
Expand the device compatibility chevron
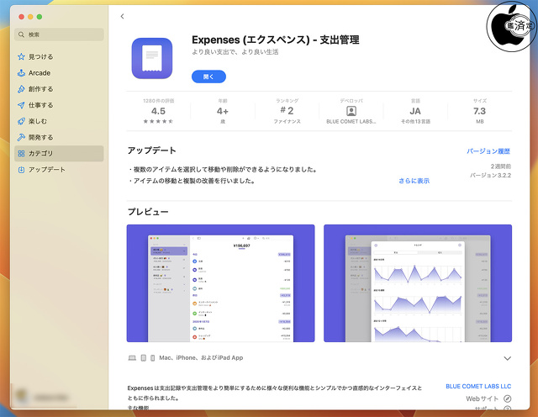[507, 358]
